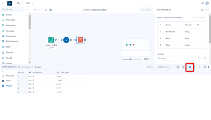Click the undo arrow icon
The image size is (211, 120).
coord(35,10)
